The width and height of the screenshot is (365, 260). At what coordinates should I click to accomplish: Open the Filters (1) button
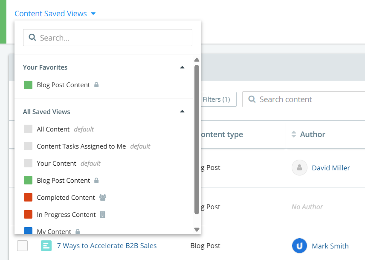[217, 99]
